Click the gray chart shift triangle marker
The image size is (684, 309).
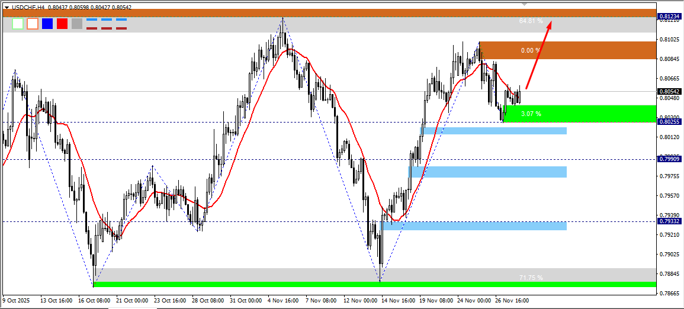525,4
